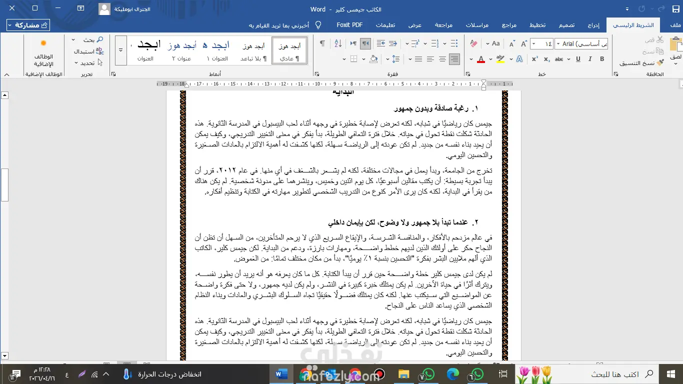Click the Line Spacing icon

tap(396, 59)
